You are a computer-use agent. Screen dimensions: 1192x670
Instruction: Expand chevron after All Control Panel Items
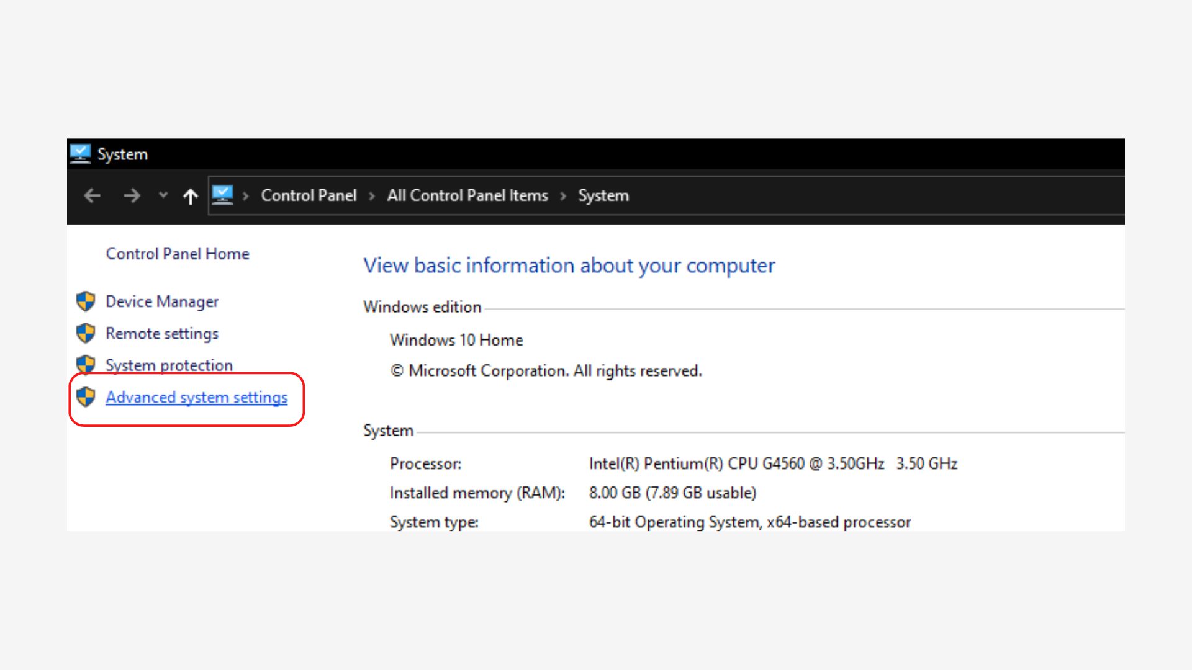(x=563, y=196)
